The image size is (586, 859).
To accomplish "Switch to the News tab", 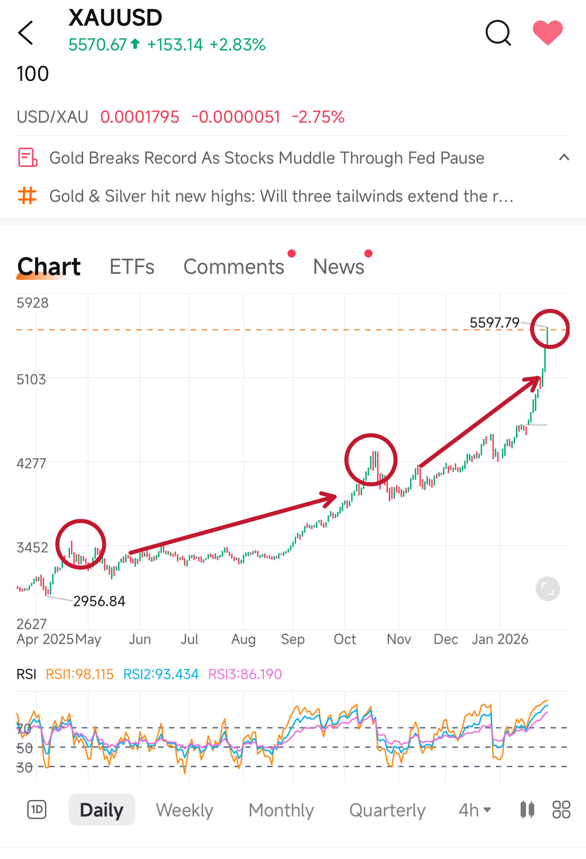I will [x=338, y=267].
